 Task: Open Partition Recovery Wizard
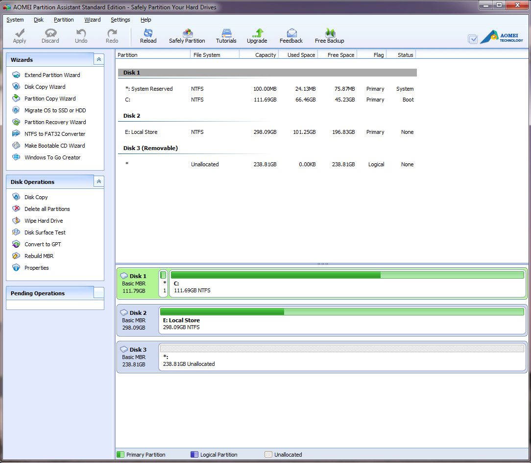[x=55, y=122]
